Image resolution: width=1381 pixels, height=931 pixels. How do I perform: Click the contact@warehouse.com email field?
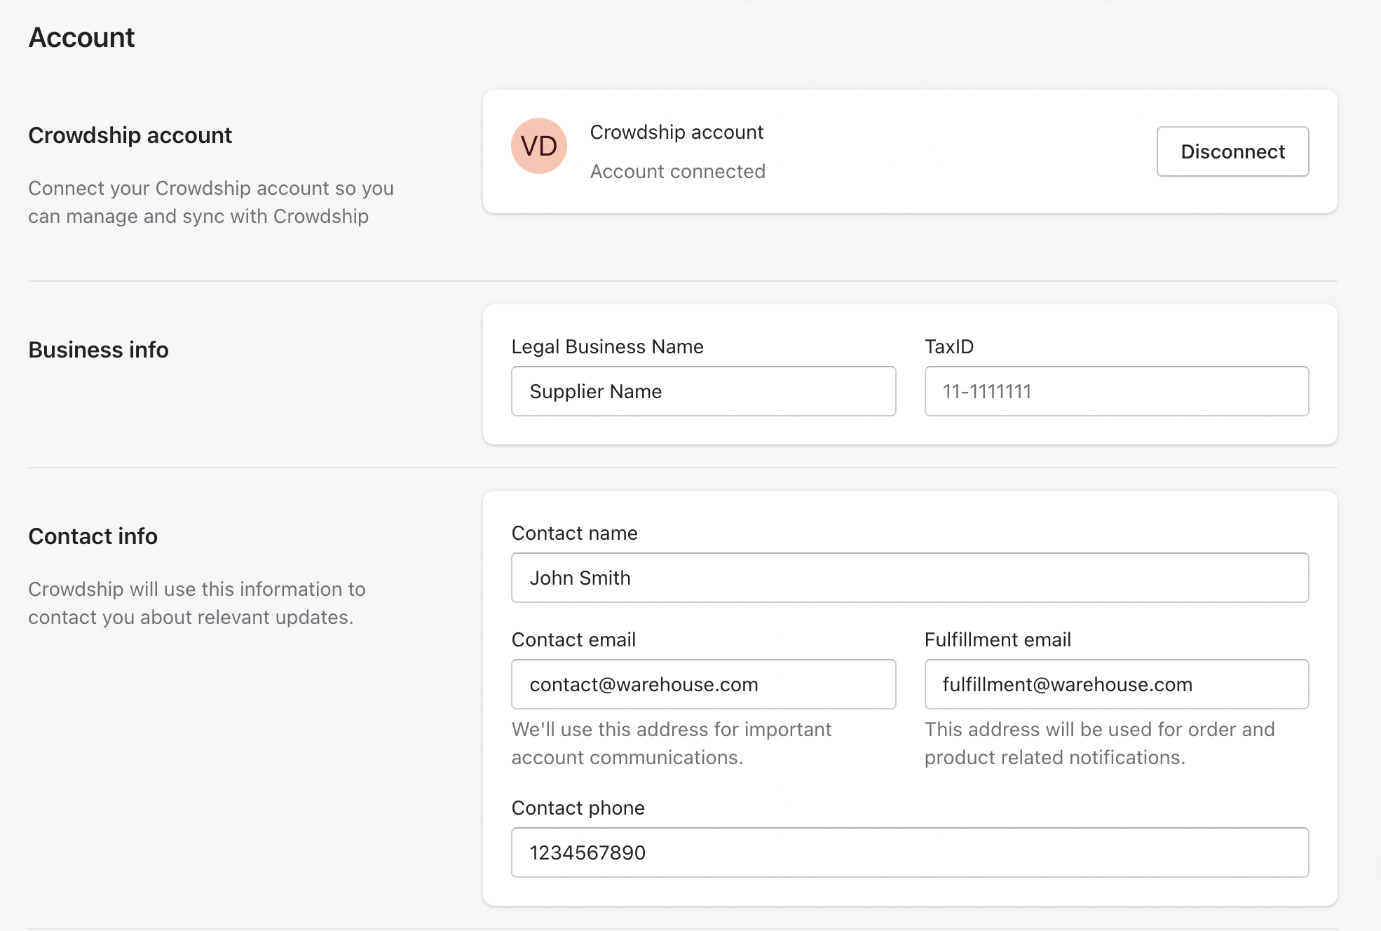coord(703,684)
